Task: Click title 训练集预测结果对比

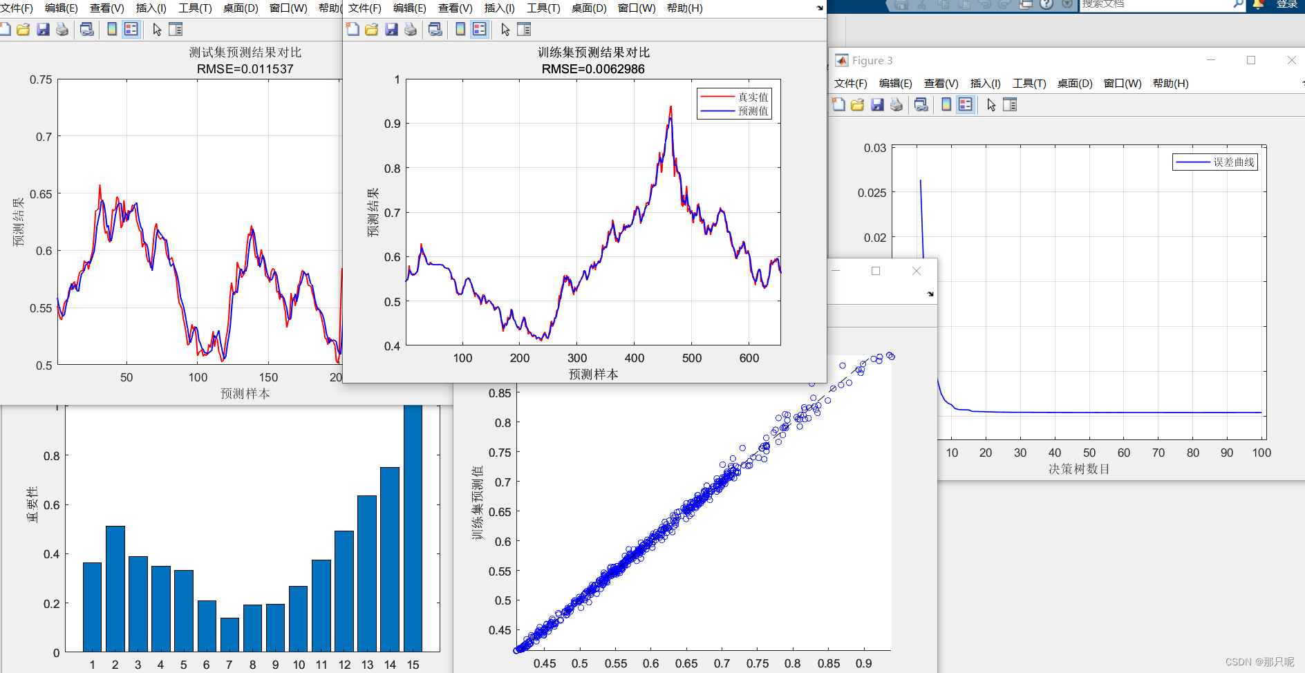Action: pyautogui.click(x=594, y=52)
